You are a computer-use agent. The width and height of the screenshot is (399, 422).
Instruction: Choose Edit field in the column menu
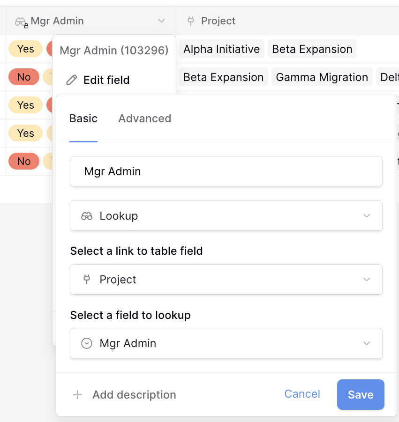(106, 80)
